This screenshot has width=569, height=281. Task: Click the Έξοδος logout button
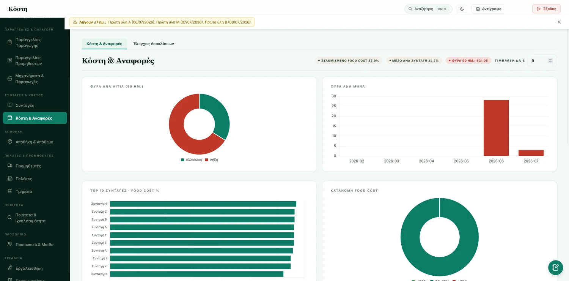click(x=546, y=9)
